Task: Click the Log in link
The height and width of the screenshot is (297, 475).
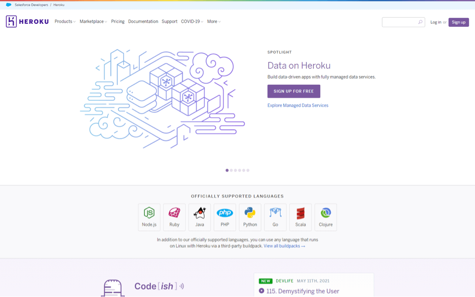Action: (436, 22)
